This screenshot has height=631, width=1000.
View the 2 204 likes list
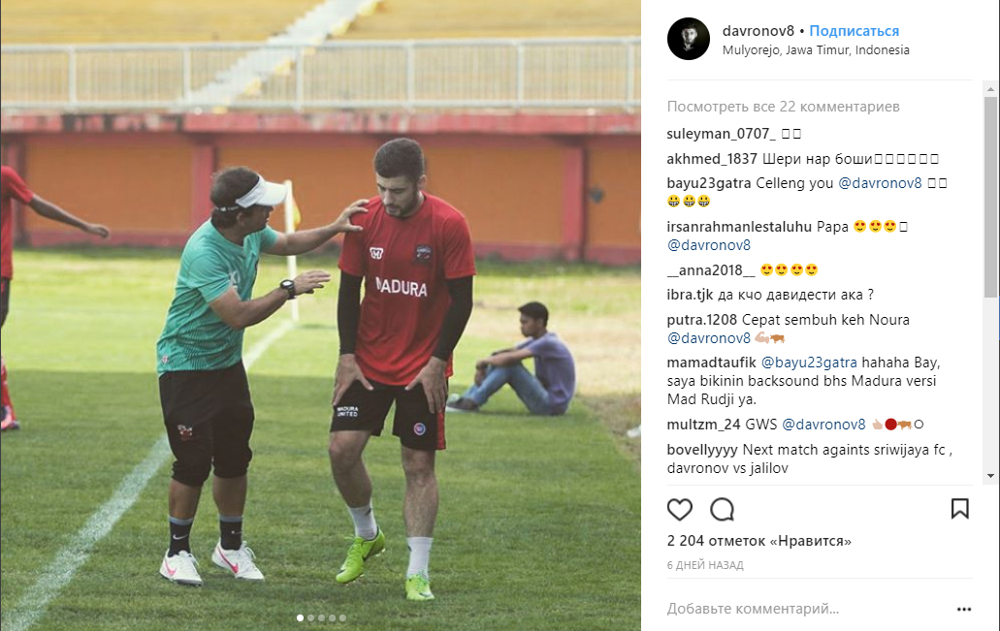pos(758,541)
